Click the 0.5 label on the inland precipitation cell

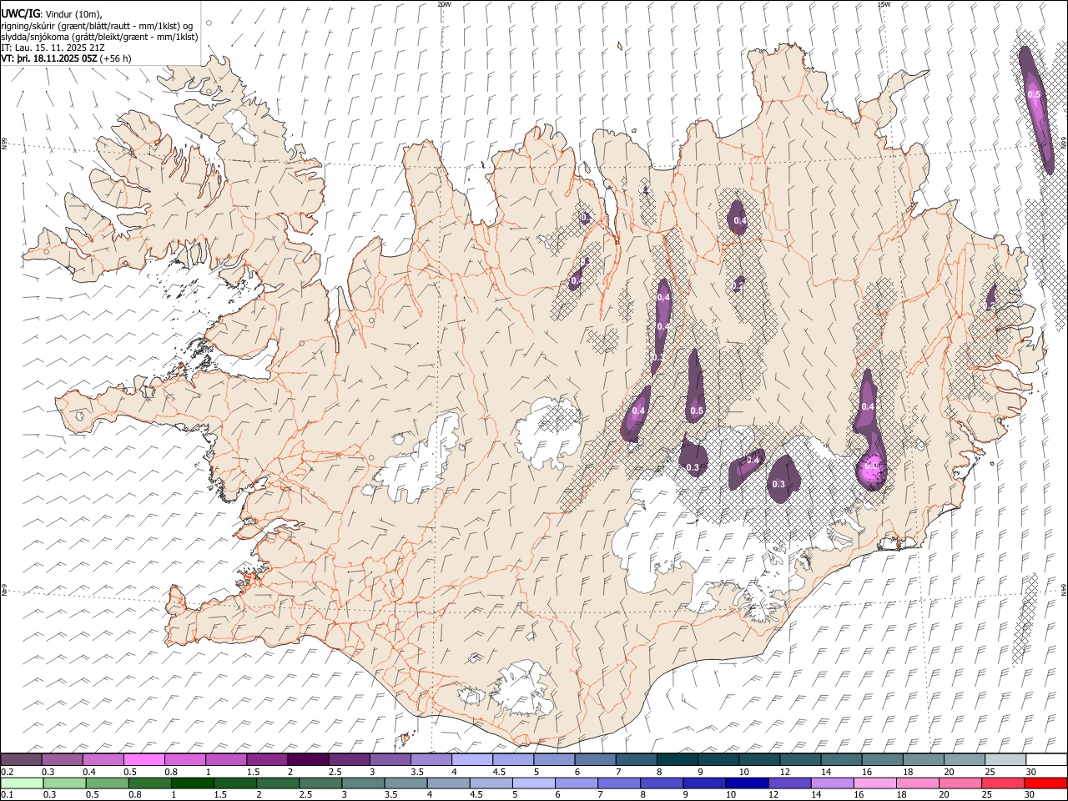click(x=697, y=411)
